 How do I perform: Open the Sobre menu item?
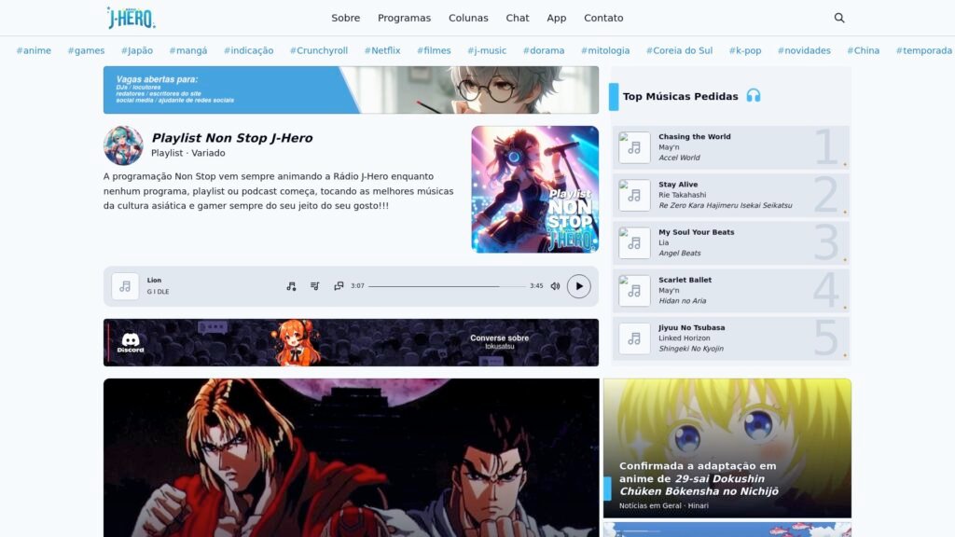coord(345,18)
